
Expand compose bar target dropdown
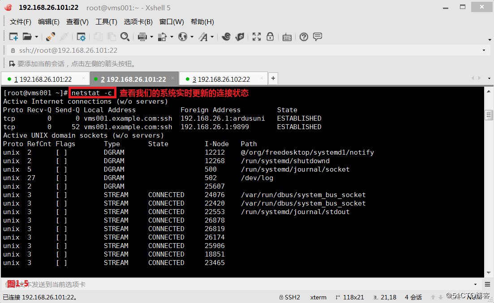(475, 285)
